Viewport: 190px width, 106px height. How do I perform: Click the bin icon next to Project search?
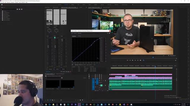[x=62, y=78]
